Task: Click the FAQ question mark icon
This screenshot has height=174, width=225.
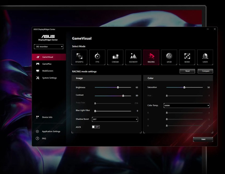Action: point(37,138)
